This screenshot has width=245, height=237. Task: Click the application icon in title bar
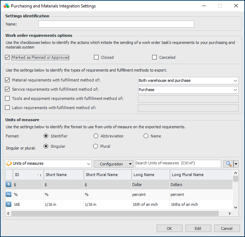pos(6,6)
